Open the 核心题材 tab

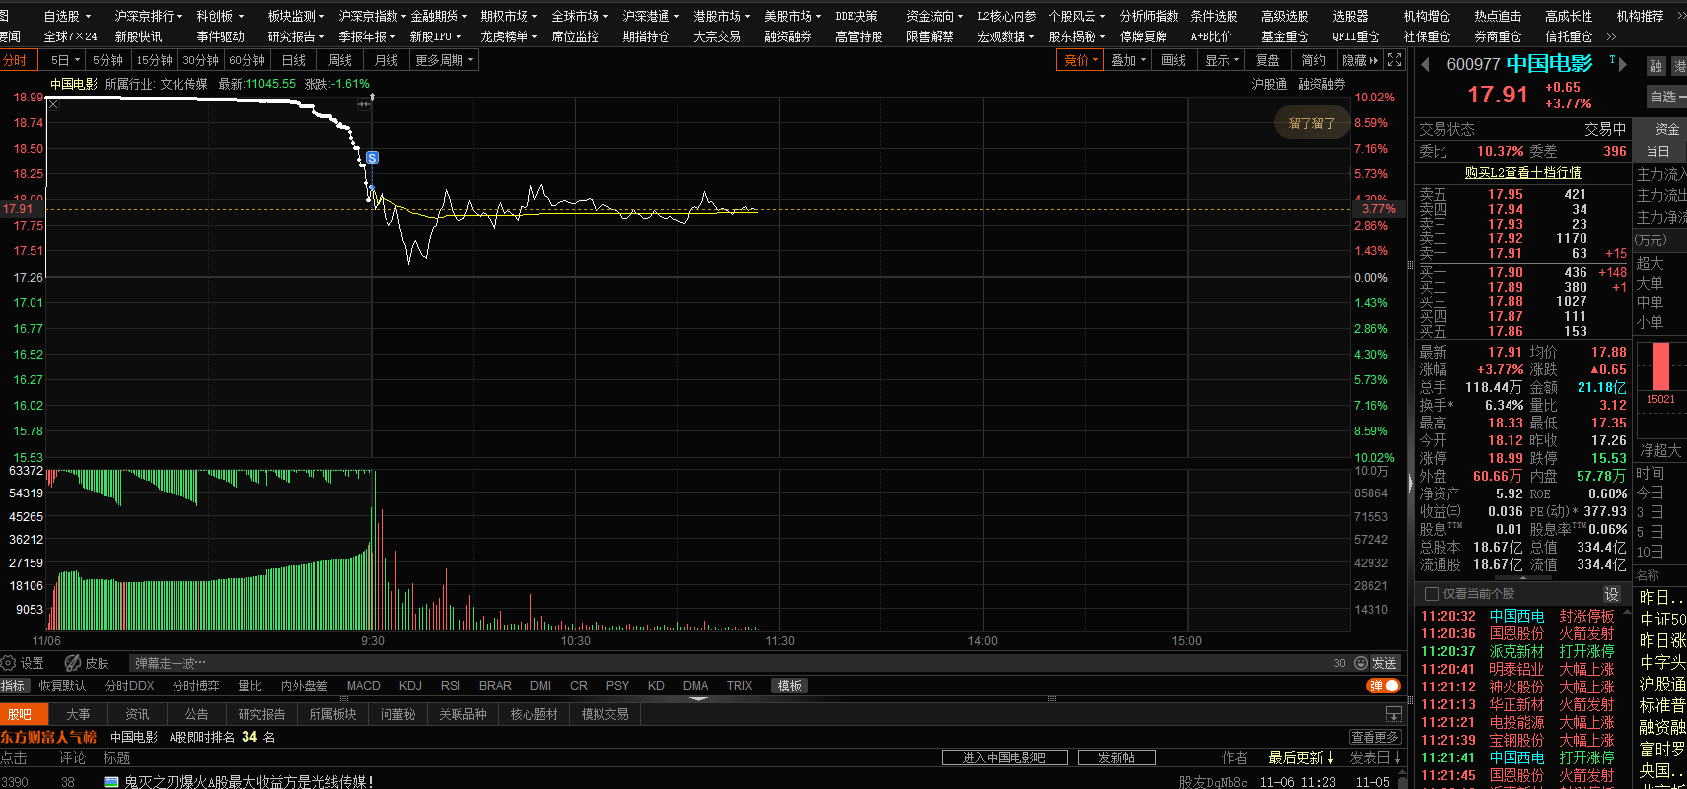[x=533, y=714]
